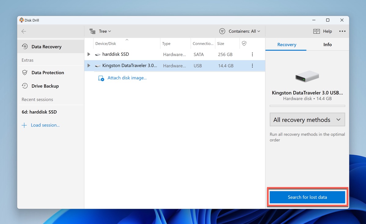This screenshot has width=366, height=224.
Task: Switch to the Info tab
Action: (x=328, y=45)
